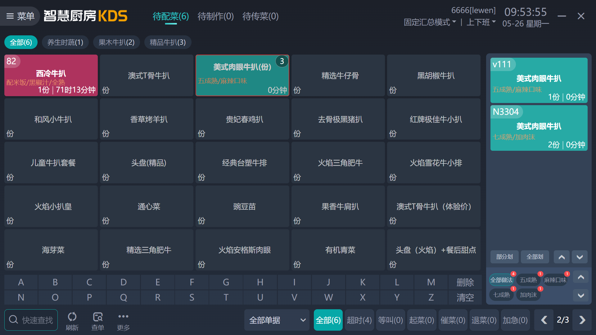596x335 pixels.
Task: Click the 快速查找 search field
Action: (x=31, y=320)
